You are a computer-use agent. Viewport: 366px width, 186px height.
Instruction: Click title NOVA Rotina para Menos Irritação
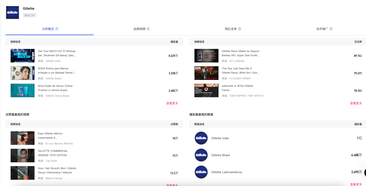(x=57, y=70)
